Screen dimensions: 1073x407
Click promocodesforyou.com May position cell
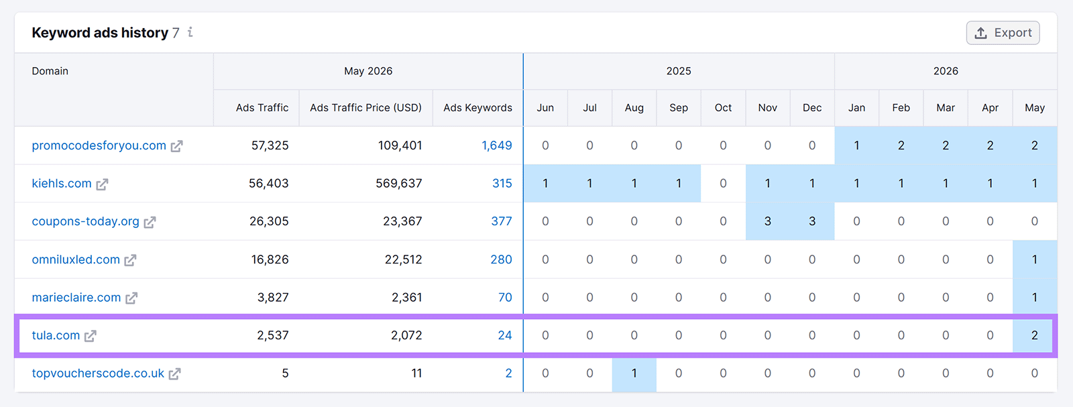pyautogui.click(x=1035, y=146)
